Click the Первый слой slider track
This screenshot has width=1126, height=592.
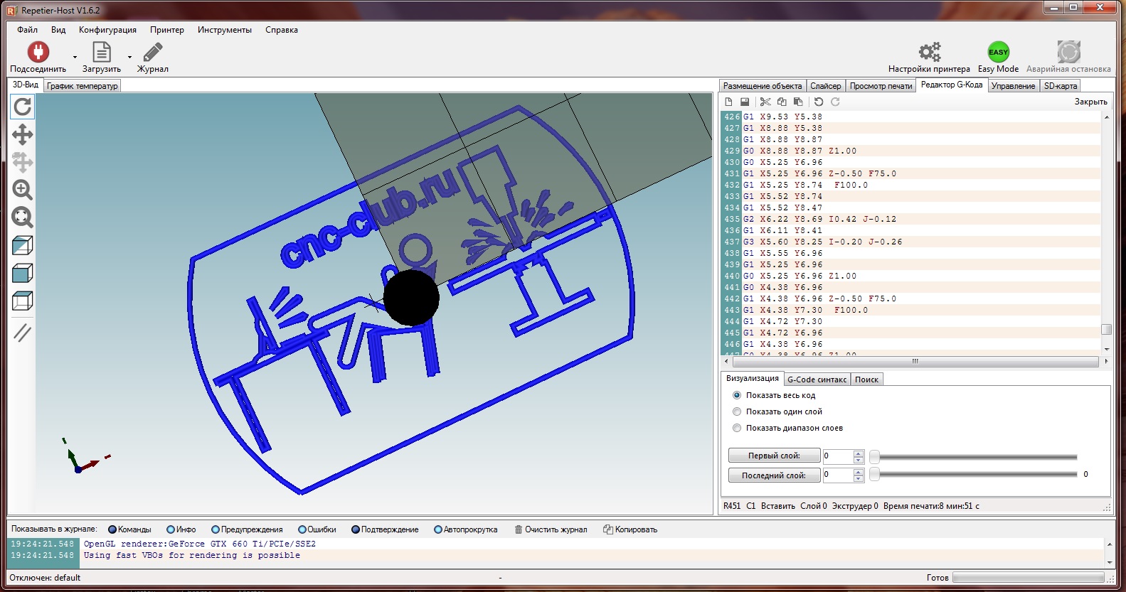tap(974, 457)
